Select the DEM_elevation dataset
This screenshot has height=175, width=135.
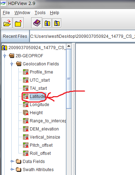click(x=44, y=129)
